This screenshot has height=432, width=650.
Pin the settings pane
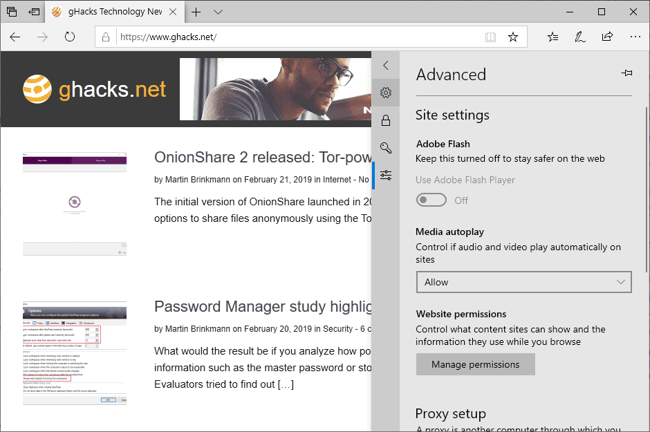click(x=626, y=73)
